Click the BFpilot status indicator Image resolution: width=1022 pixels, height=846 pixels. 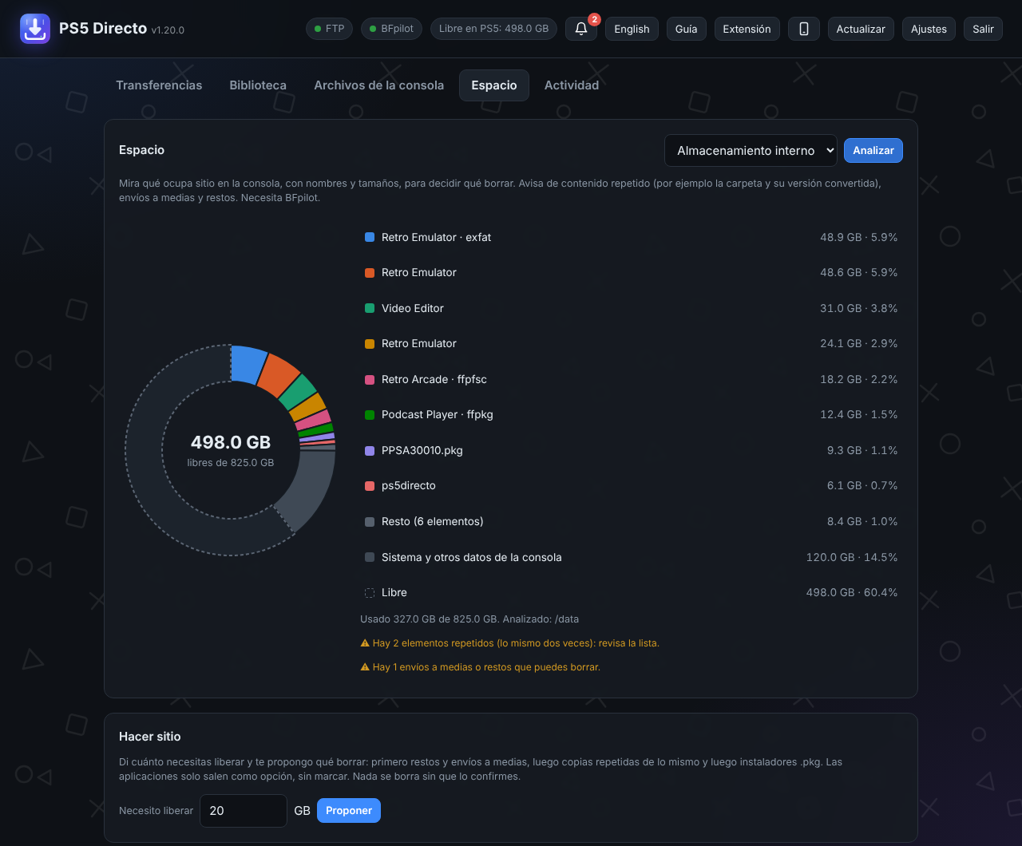(391, 29)
